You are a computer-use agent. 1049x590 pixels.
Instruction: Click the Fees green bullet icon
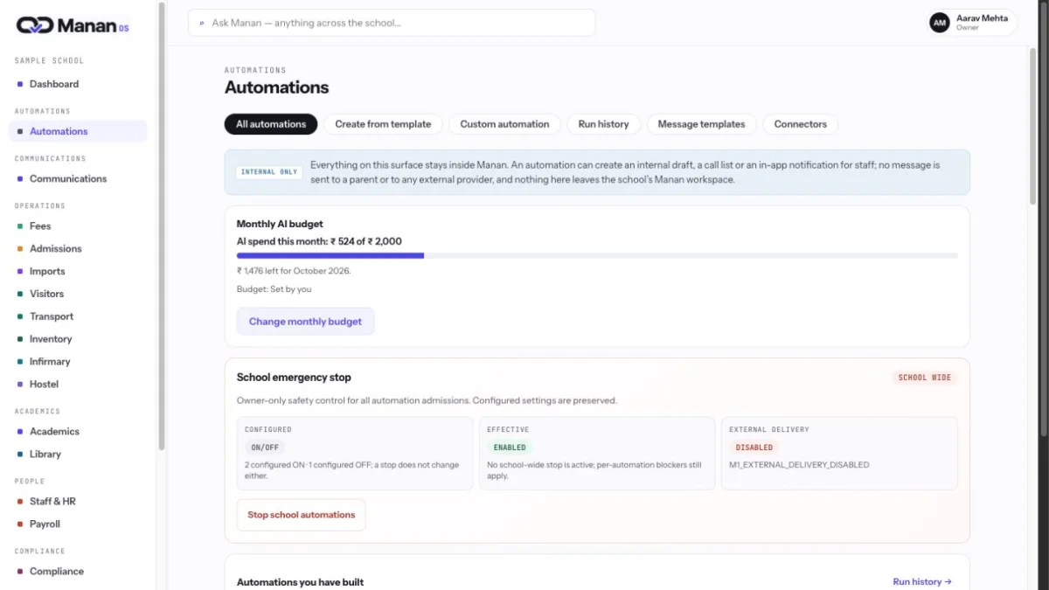click(x=20, y=226)
